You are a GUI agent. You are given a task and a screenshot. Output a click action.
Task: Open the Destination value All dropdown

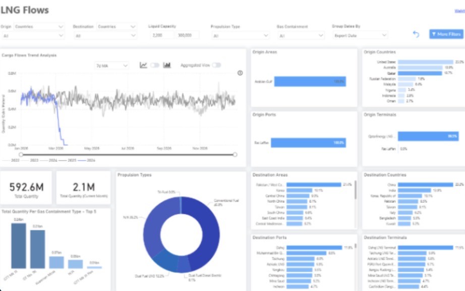105,36
